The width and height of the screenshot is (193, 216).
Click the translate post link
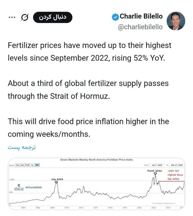point(20,146)
